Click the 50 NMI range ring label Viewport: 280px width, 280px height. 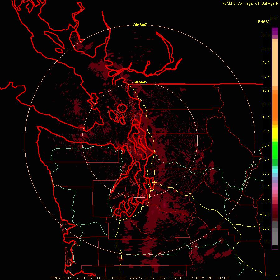[140, 82]
